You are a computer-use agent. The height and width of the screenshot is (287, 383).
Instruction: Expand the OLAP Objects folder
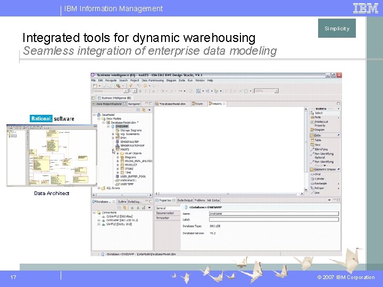118,154
